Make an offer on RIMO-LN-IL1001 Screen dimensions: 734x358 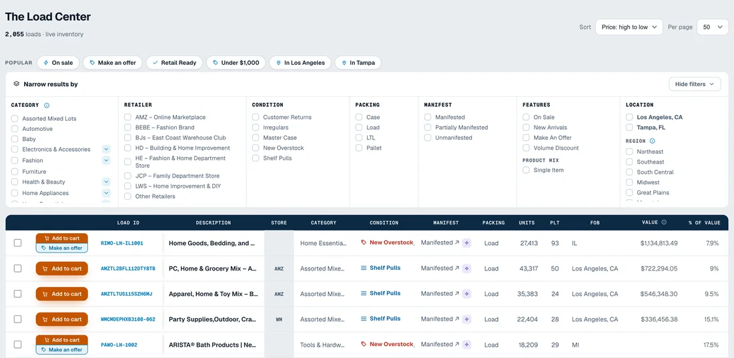62,248
